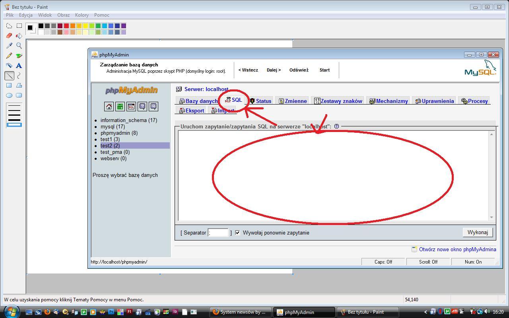The image size is (509, 318).
Task: Click the home icon in phpMyAdmin sidebar
Action: [109, 107]
